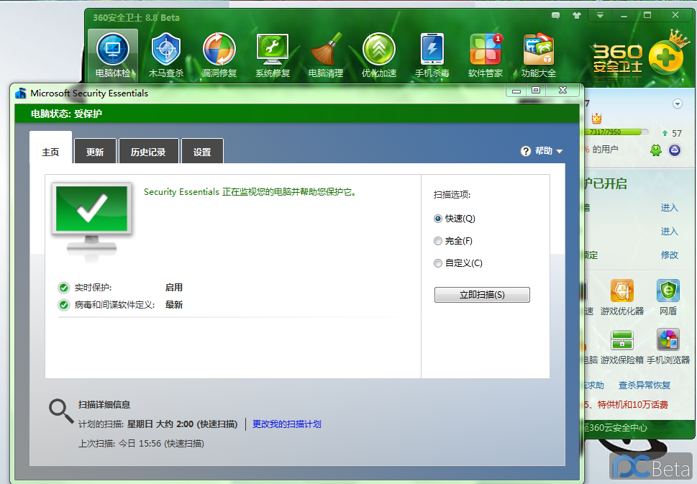Click 计划的扫描 星期日 大约 2:00 text
Viewport: 697px width, 484px height.
coord(158,424)
